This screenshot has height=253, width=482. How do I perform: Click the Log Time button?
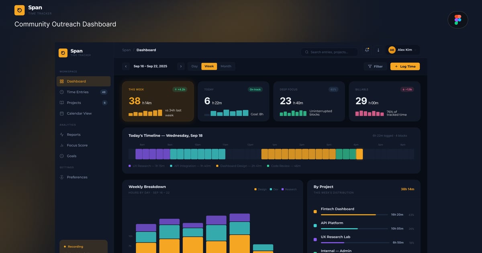(x=405, y=66)
